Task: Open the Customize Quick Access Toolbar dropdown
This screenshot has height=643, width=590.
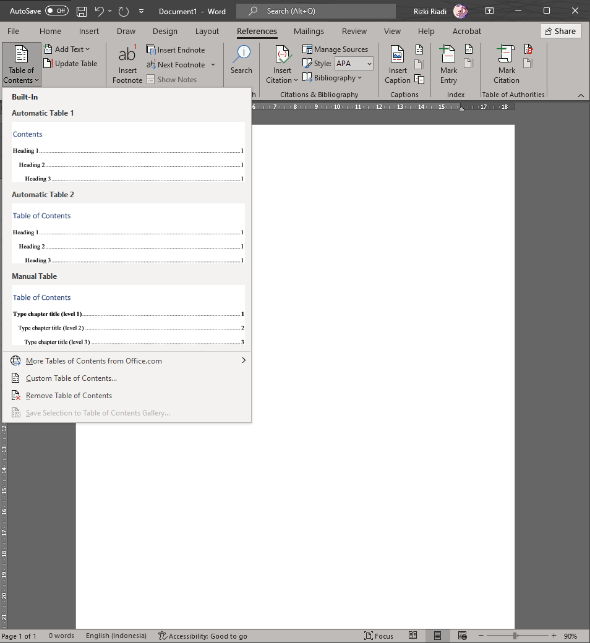Action: (x=141, y=11)
